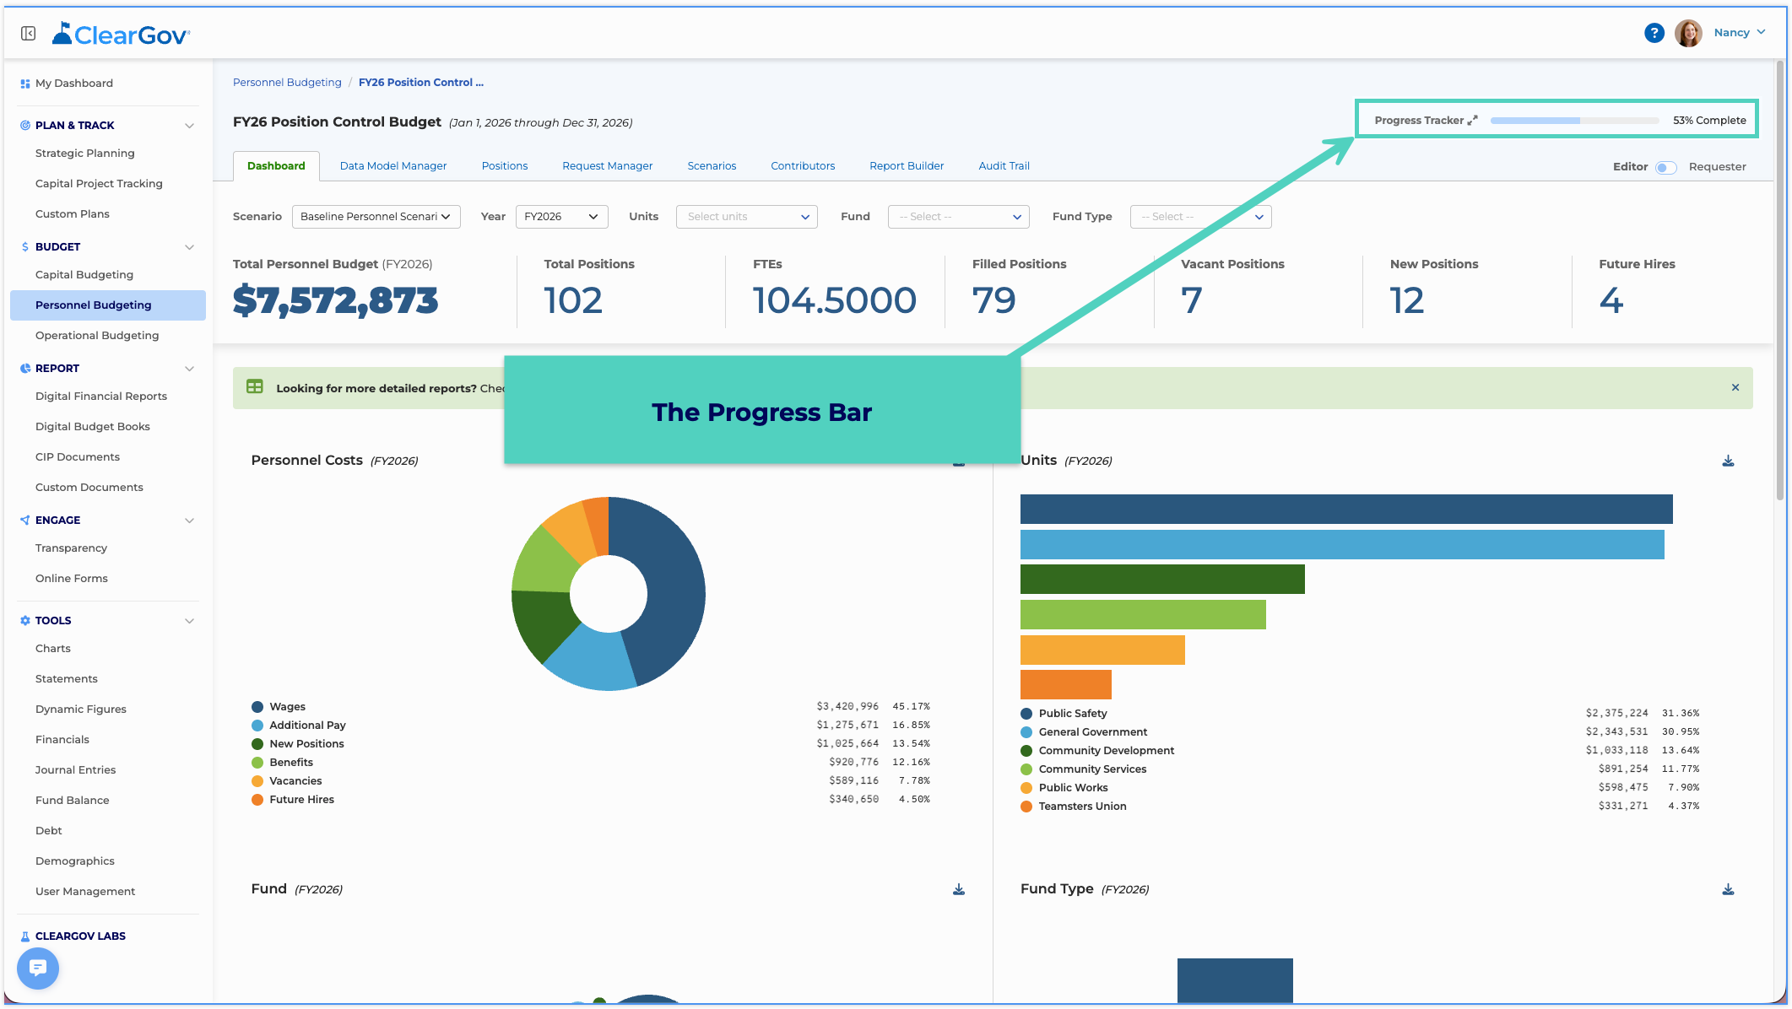The width and height of the screenshot is (1792, 1009).
Task: Open Operational Budgeting in sidebar
Action: click(x=97, y=336)
